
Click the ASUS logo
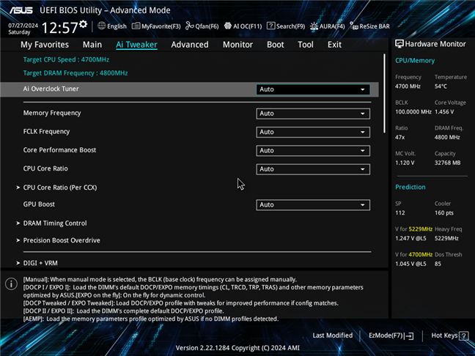tap(21, 10)
